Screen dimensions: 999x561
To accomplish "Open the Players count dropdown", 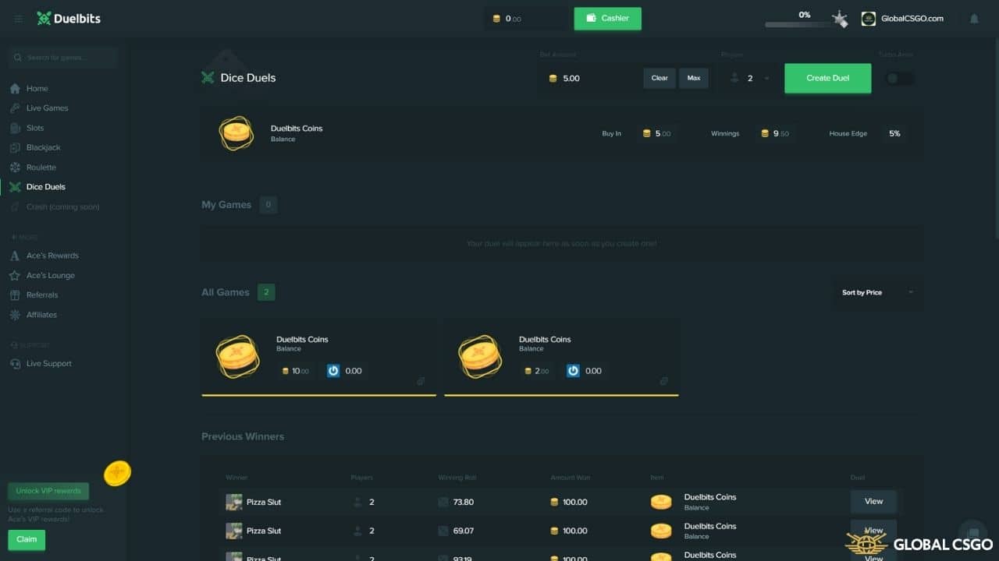I will click(748, 78).
